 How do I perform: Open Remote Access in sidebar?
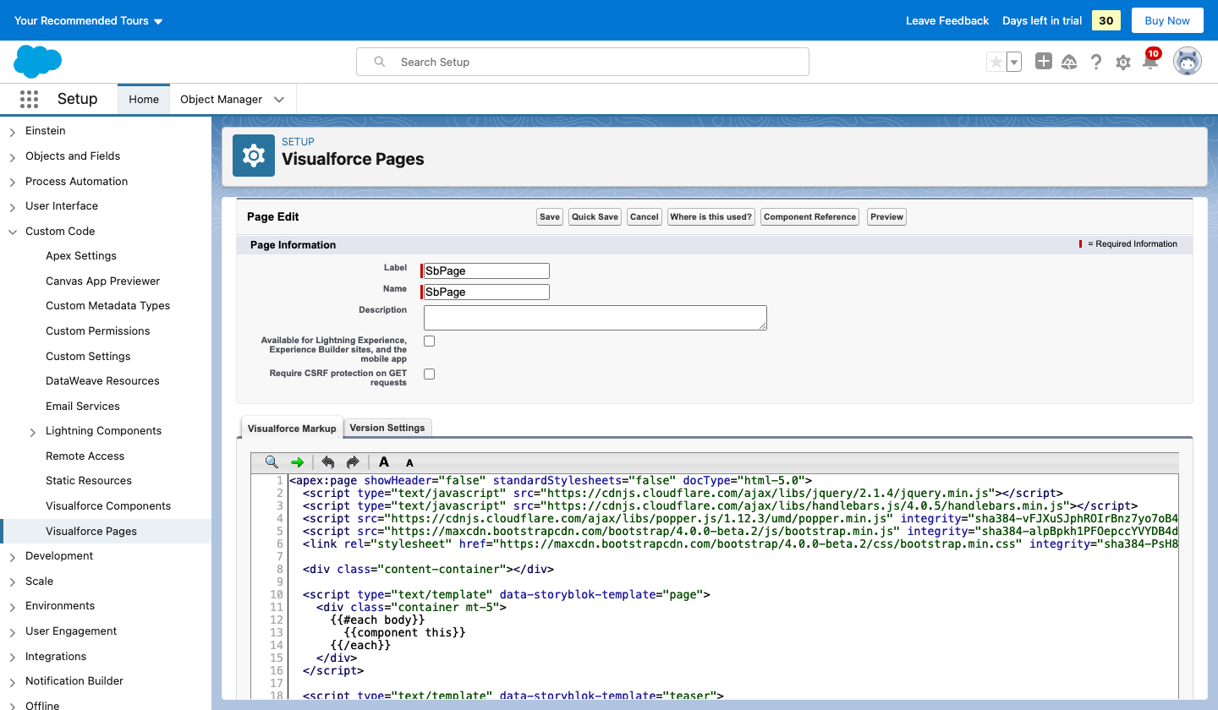click(x=85, y=456)
